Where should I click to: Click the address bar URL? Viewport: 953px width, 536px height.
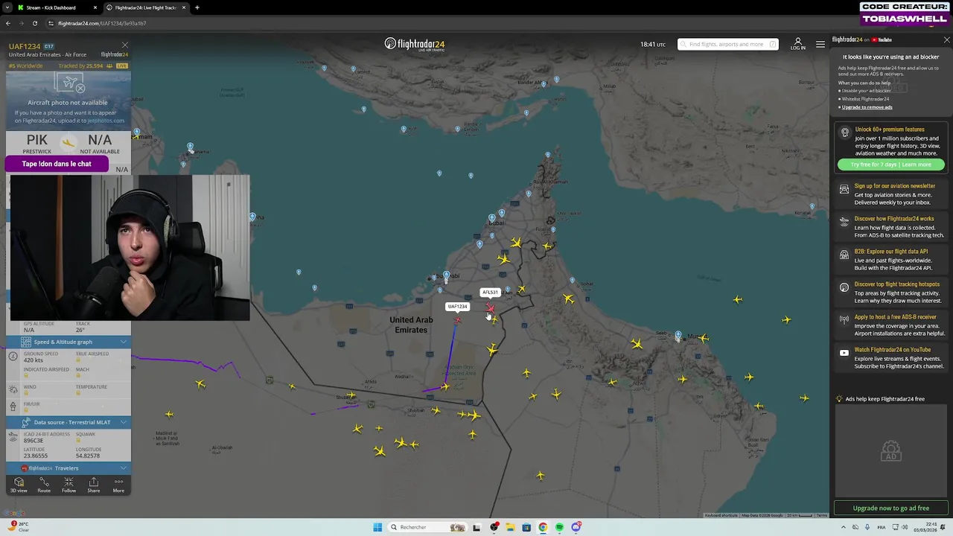pos(102,23)
